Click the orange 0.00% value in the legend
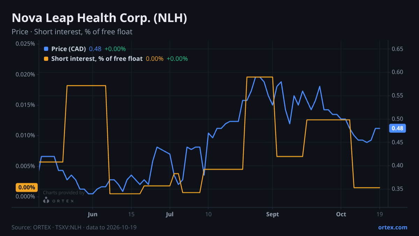This screenshot has width=419, height=236. click(155, 59)
